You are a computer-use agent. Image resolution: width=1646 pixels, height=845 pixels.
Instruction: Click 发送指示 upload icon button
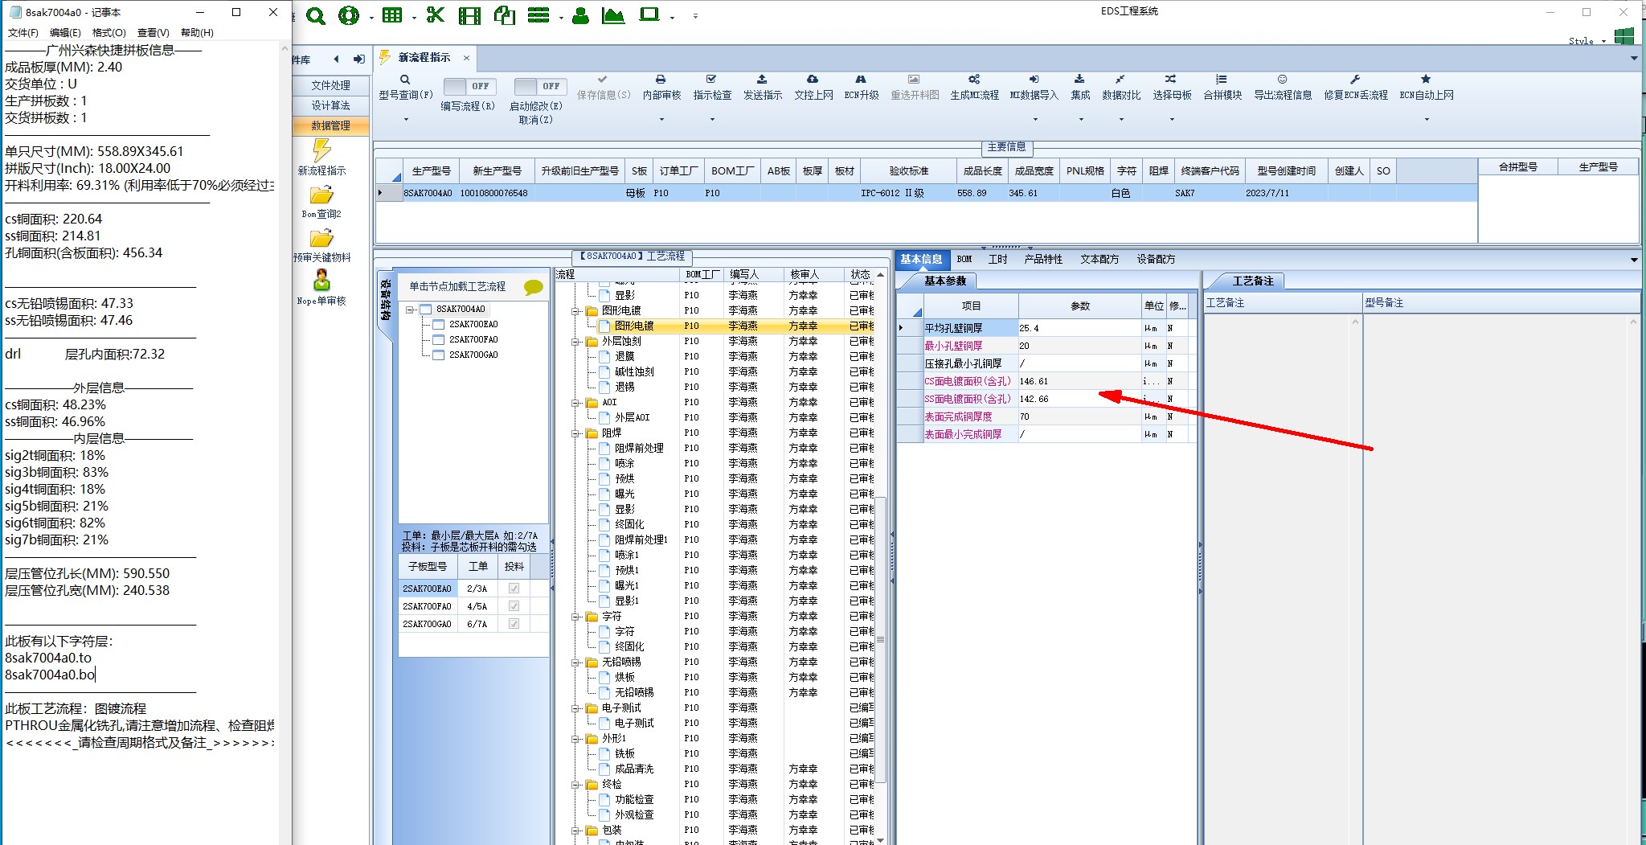click(x=763, y=88)
